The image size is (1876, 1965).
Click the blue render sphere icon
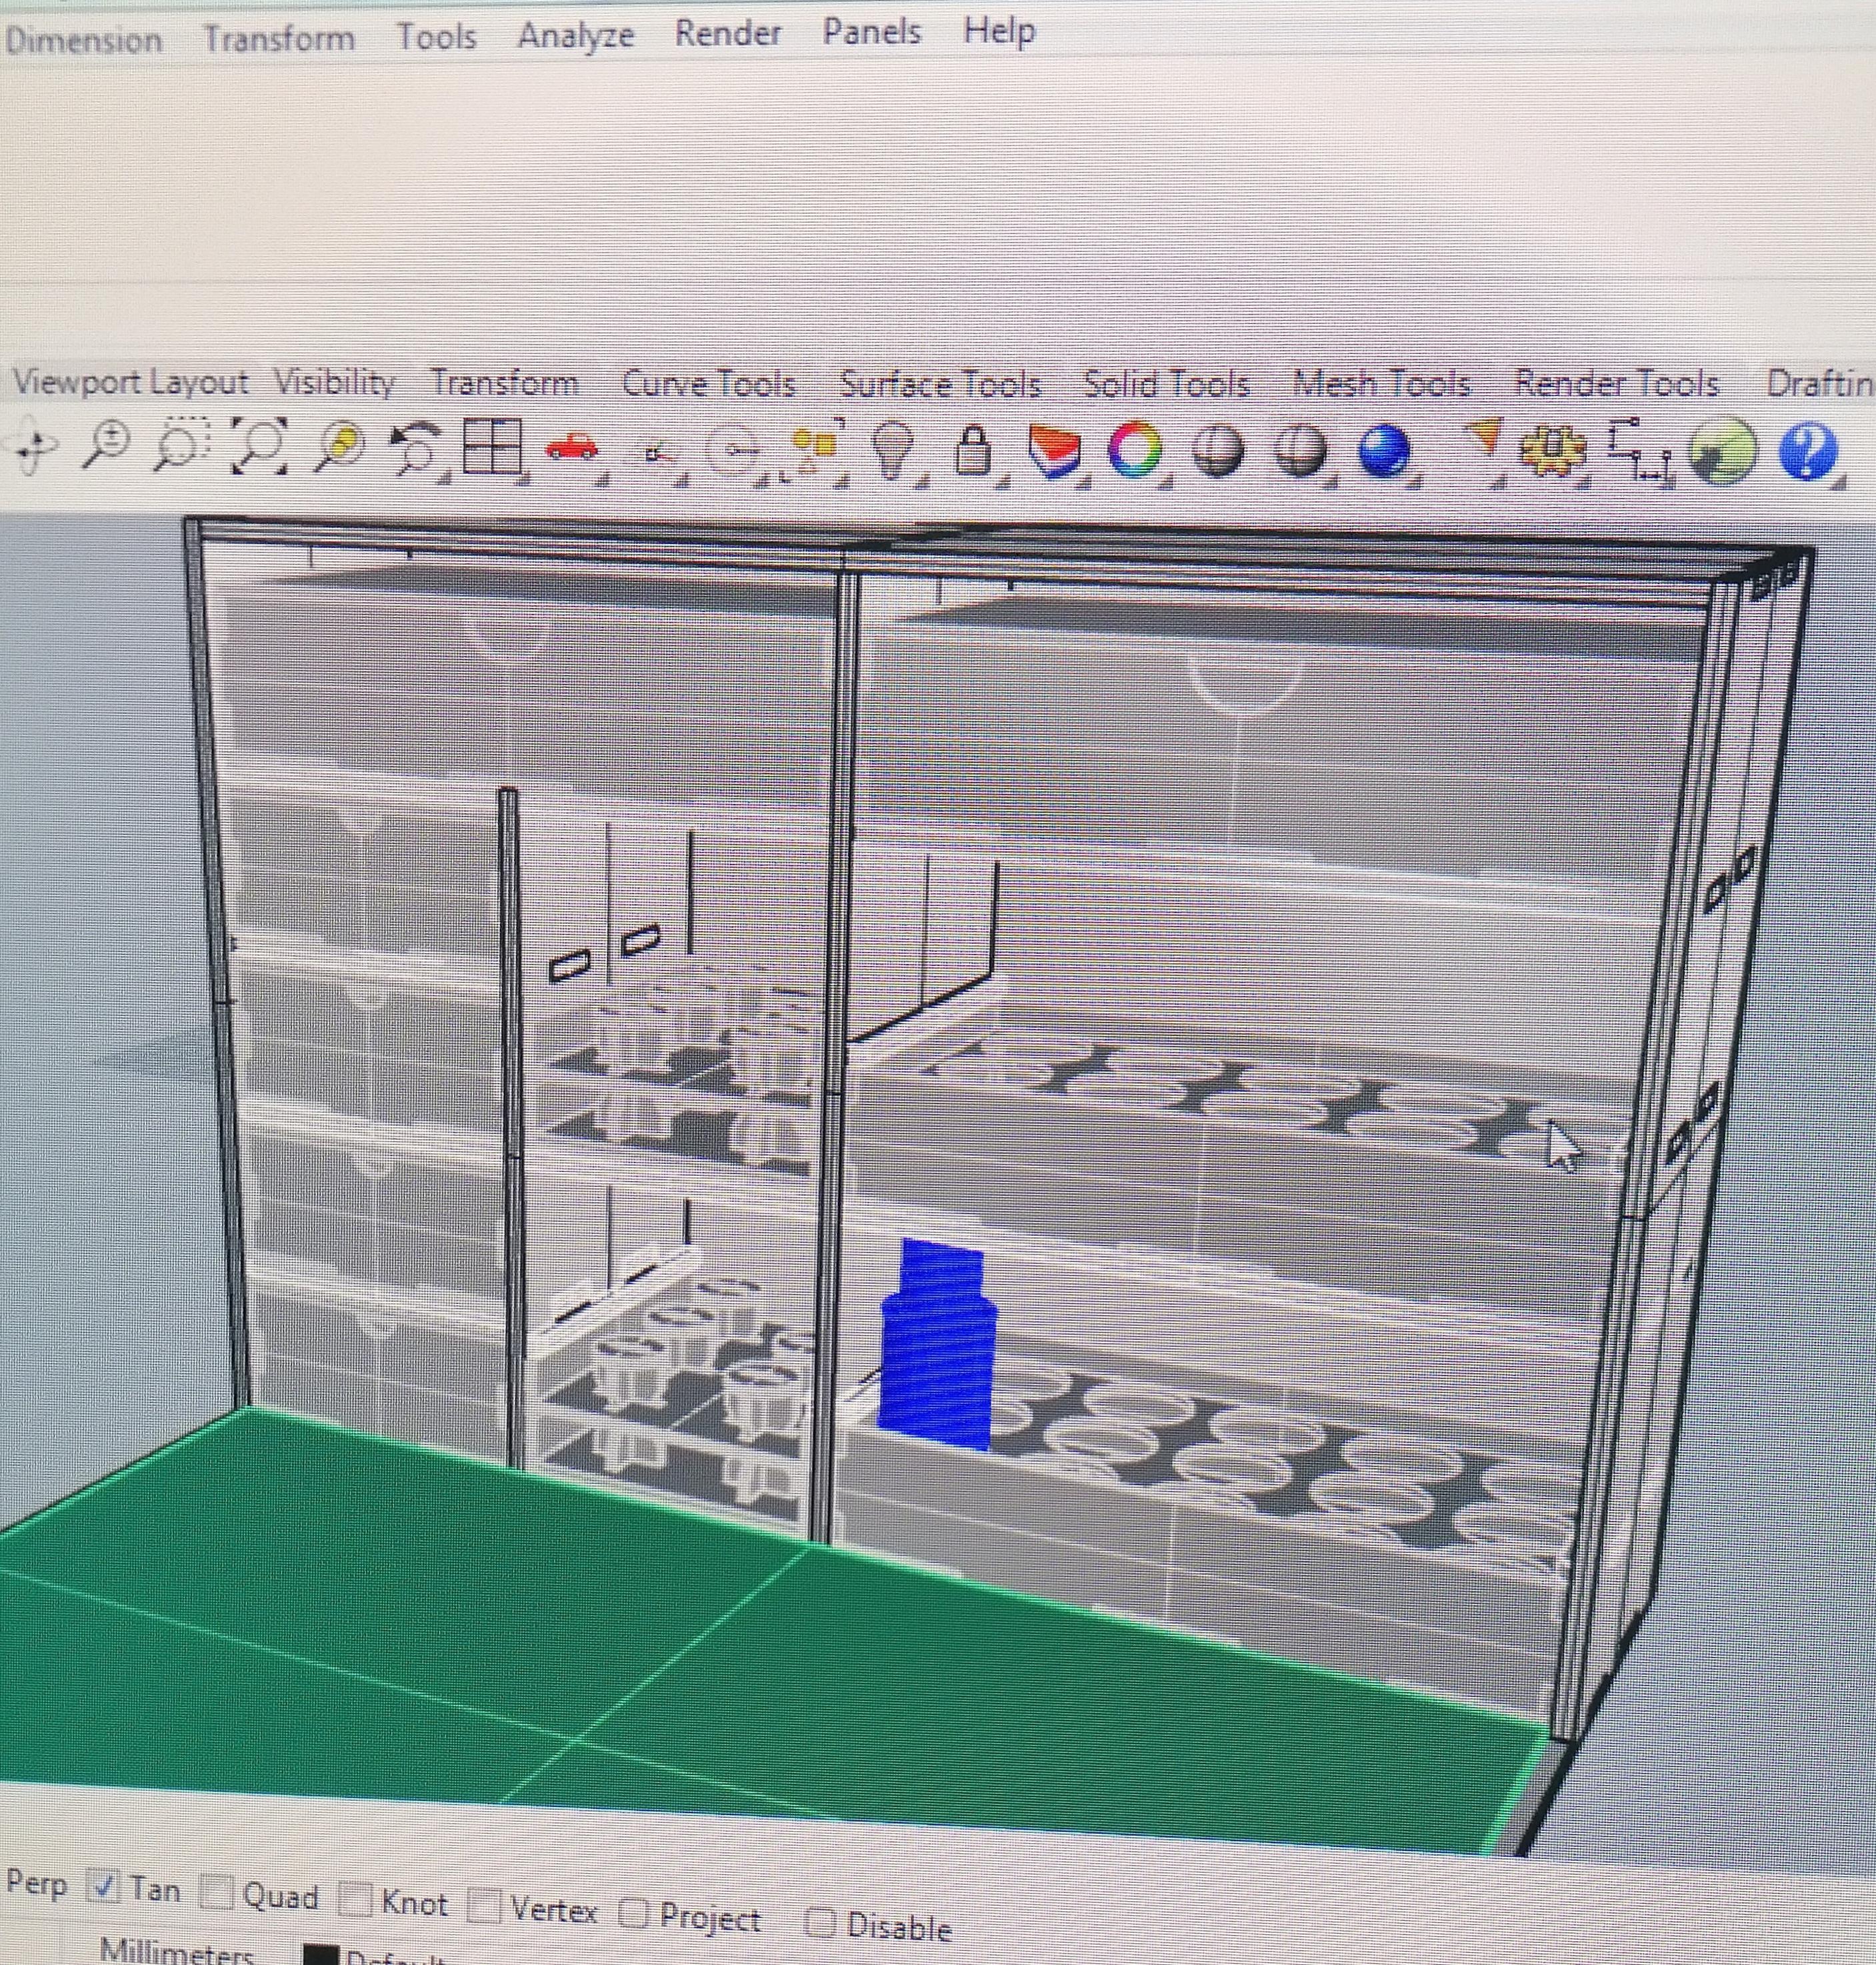coord(1384,450)
